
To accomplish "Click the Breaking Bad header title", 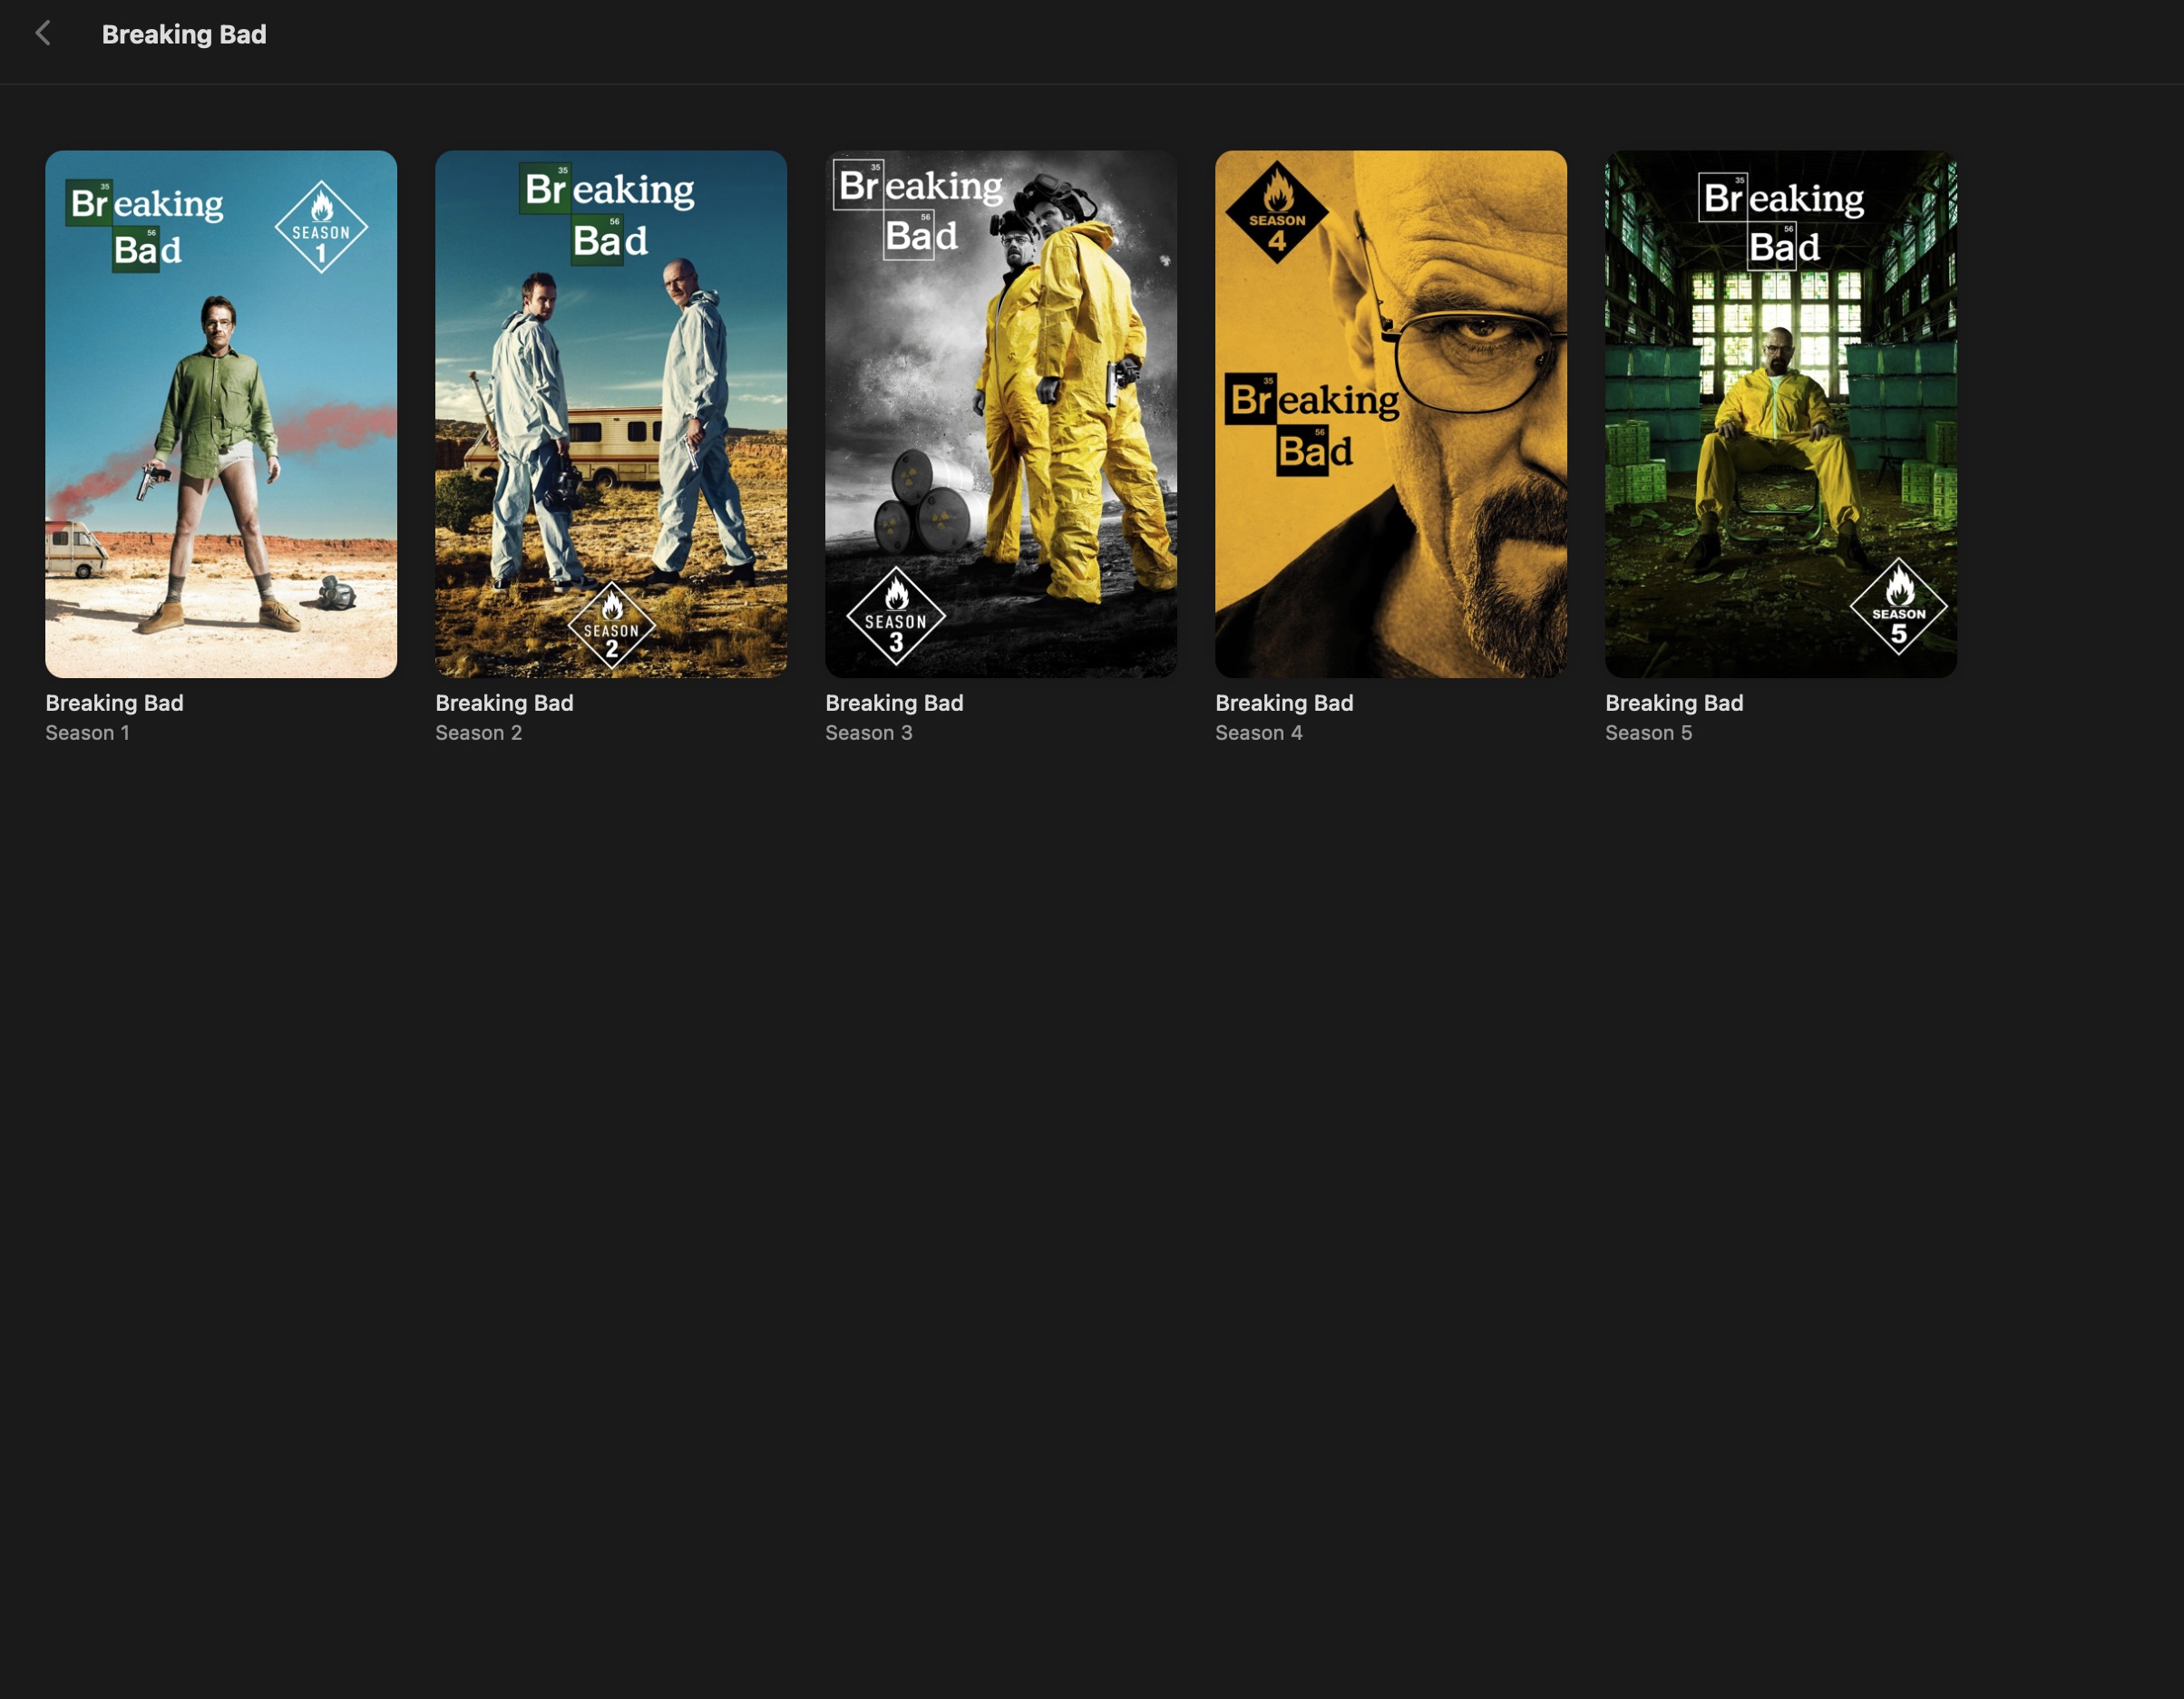I will (x=184, y=34).
